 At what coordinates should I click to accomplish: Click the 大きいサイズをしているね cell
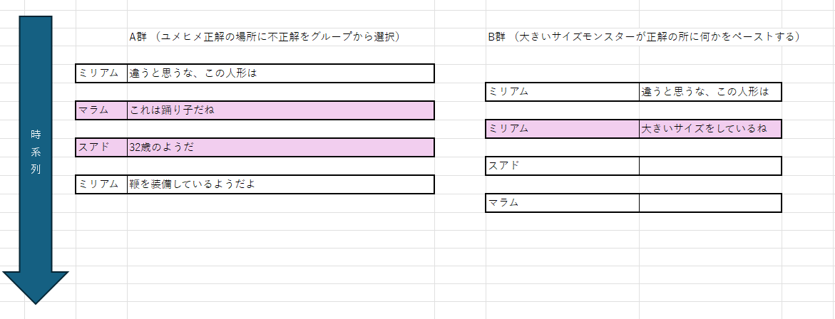pos(710,129)
